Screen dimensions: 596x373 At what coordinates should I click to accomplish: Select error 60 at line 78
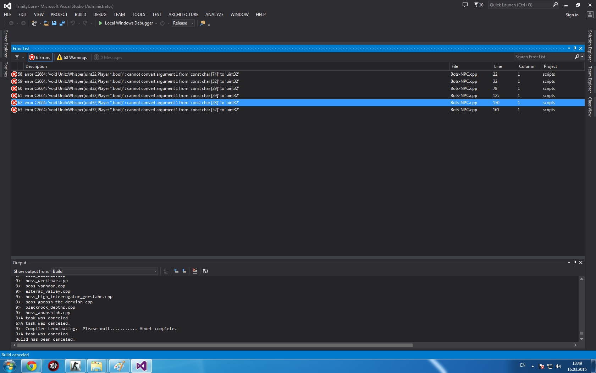(298, 88)
